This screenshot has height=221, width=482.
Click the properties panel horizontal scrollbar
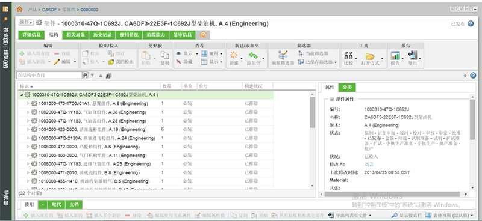pos(392,194)
